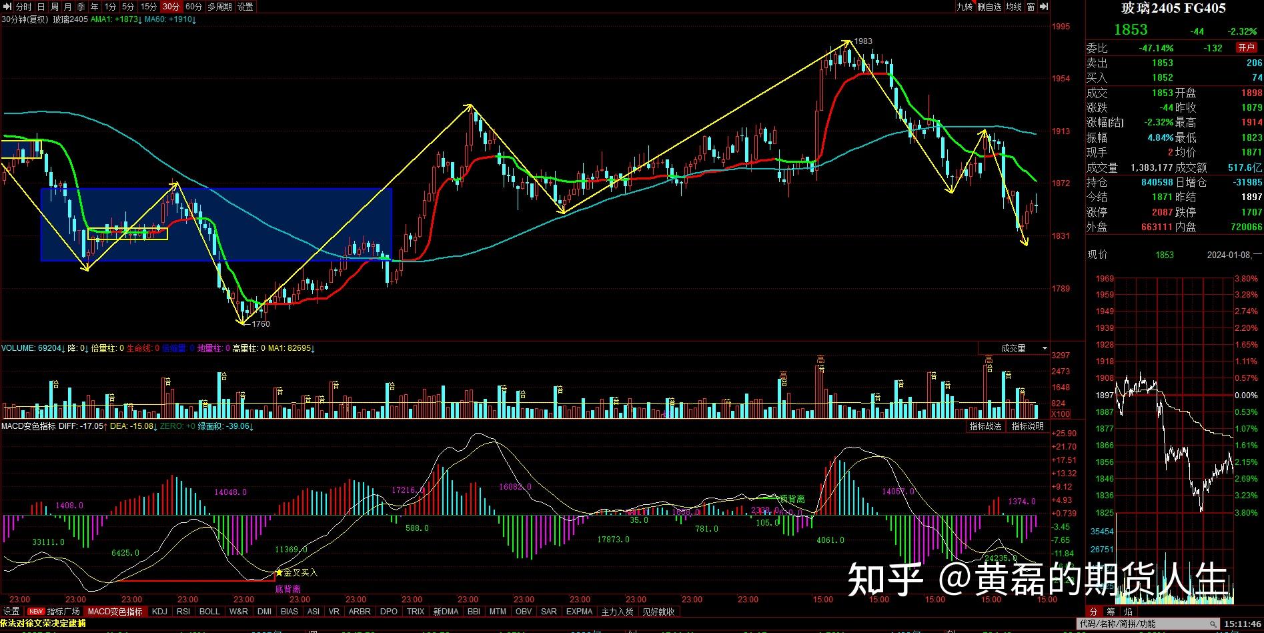The height and width of the screenshot is (633, 1264).
Task: Click the arrow icon right of 窗
Action: (1044, 7)
